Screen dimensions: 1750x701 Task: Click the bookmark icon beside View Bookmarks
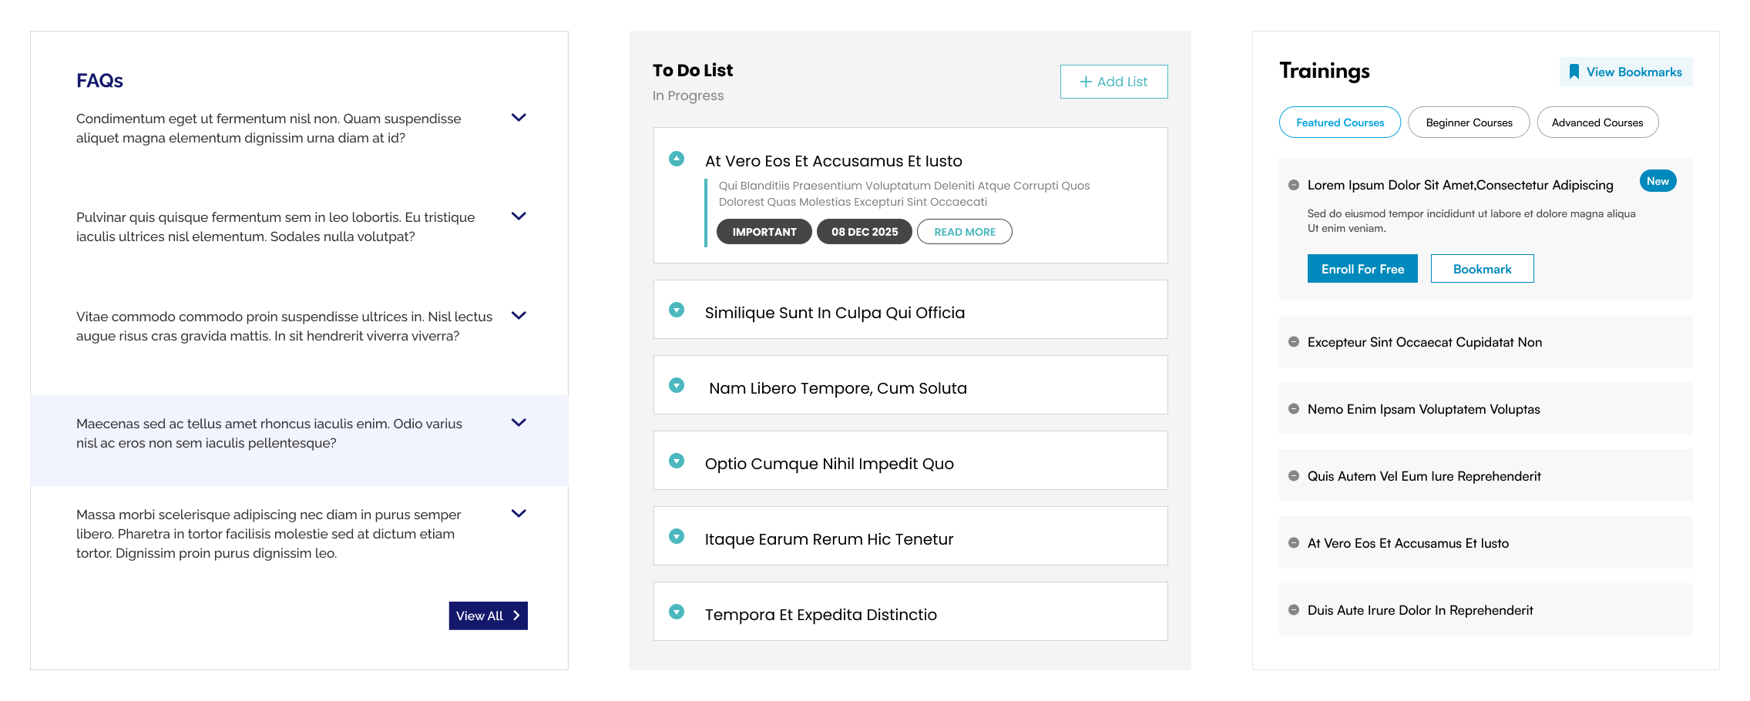point(1574,71)
